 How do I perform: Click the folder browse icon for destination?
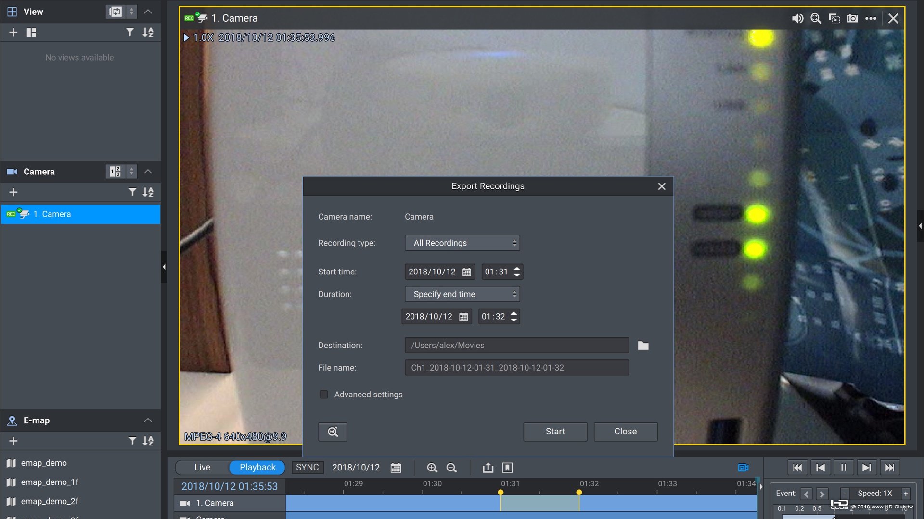[x=643, y=345]
